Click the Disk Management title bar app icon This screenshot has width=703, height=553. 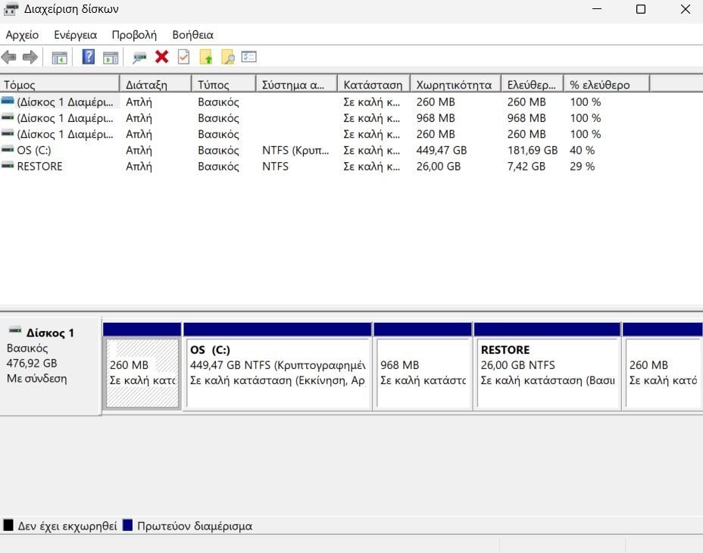coord(11,9)
